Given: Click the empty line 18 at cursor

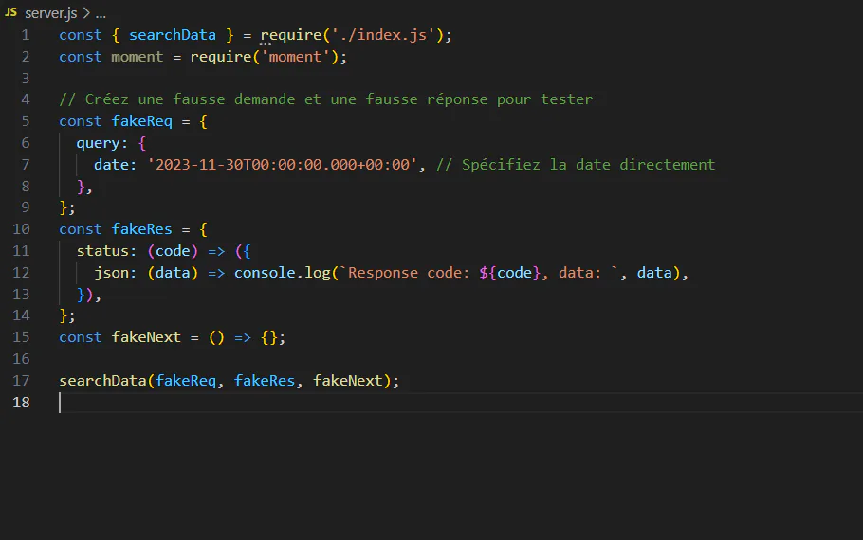Looking at the screenshot, I should 460,403.
